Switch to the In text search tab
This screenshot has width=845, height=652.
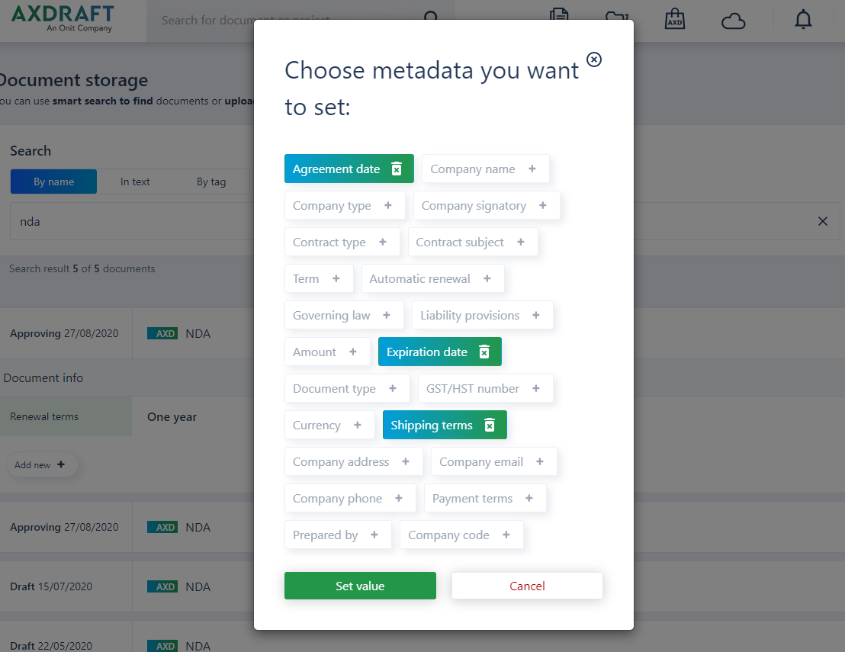135,181
